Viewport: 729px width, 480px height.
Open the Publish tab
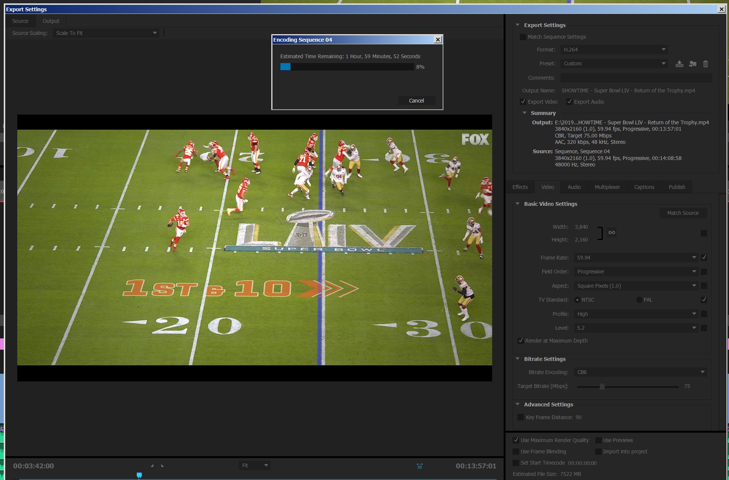(677, 187)
